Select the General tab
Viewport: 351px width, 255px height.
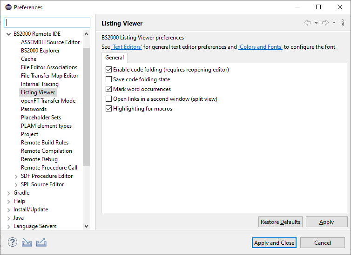[115, 58]
